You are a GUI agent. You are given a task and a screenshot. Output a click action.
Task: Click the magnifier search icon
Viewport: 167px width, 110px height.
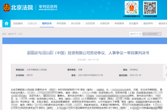[x=160, y=34]
